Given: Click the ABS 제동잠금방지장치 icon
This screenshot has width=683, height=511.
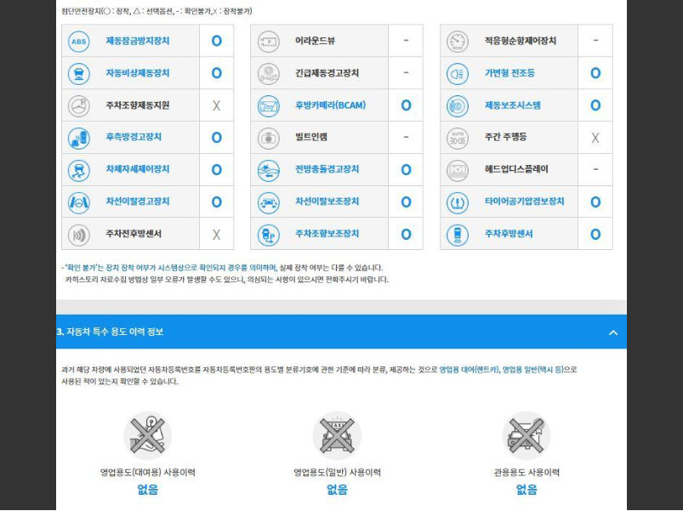Looking at the screenshot, I should click(x=79, y=41).
